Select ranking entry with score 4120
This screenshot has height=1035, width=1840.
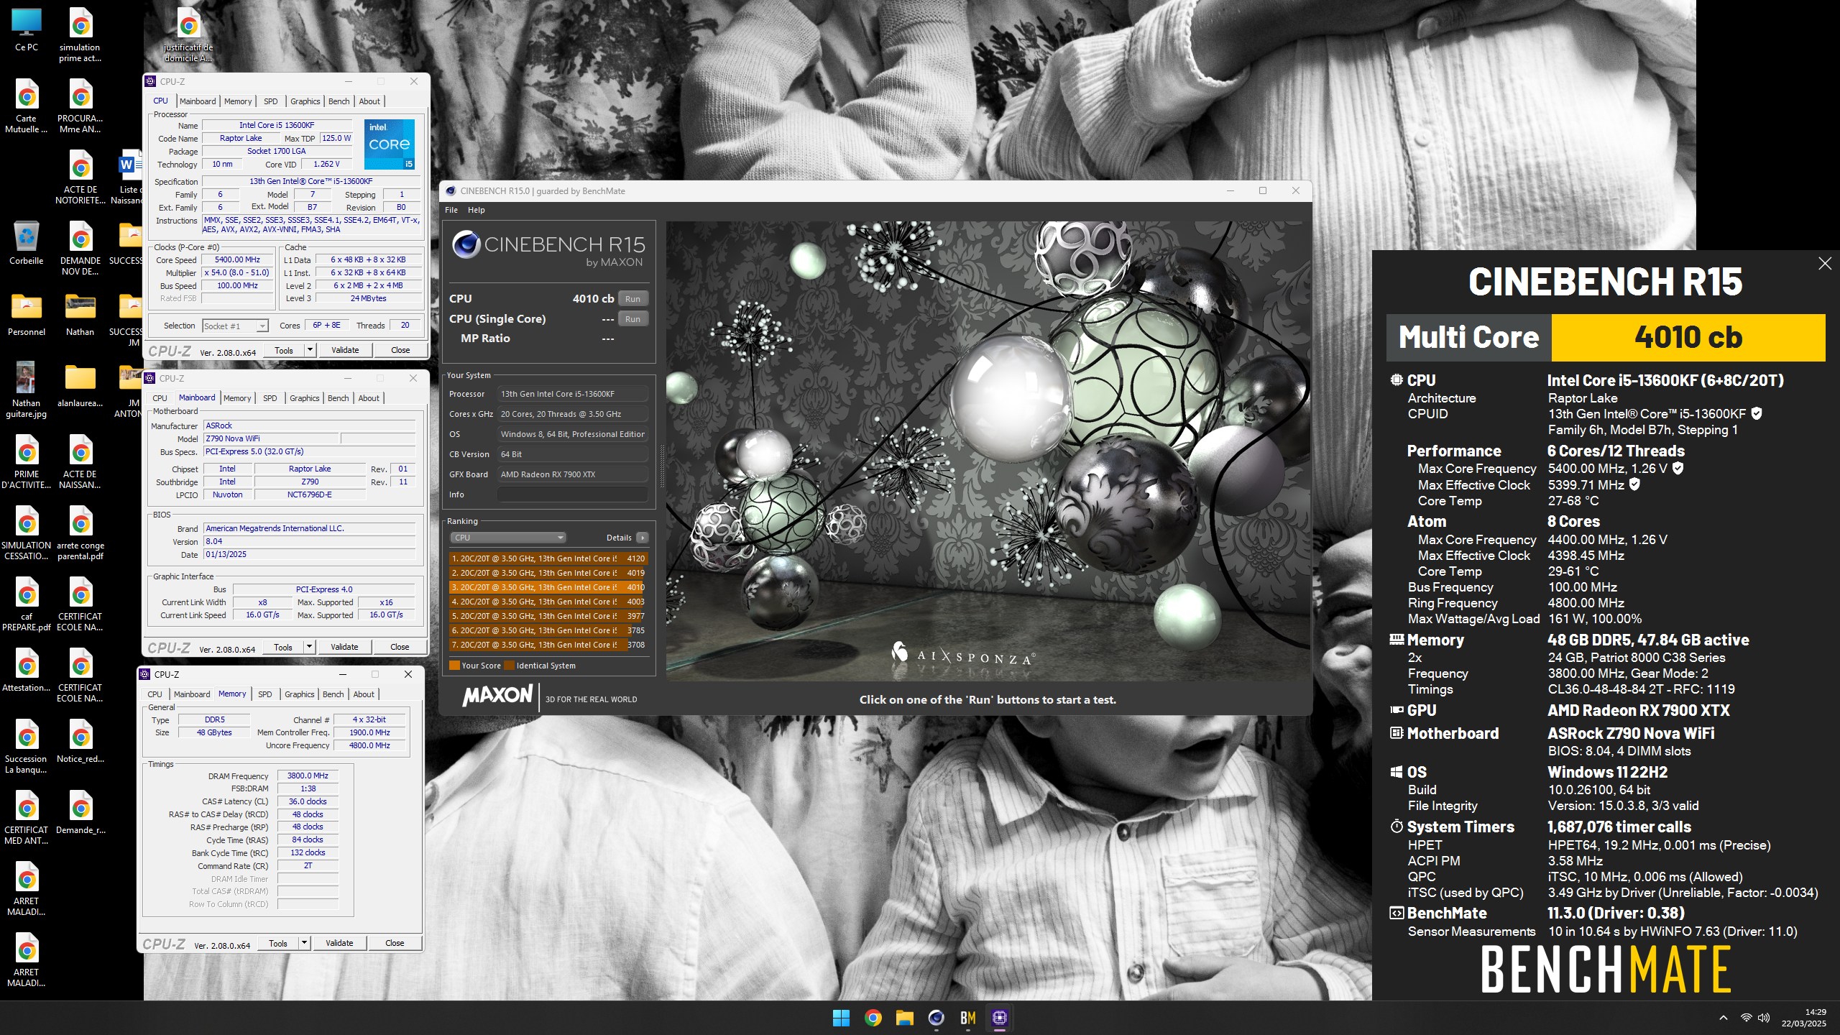pyautogui.click(x=548, y=558)
